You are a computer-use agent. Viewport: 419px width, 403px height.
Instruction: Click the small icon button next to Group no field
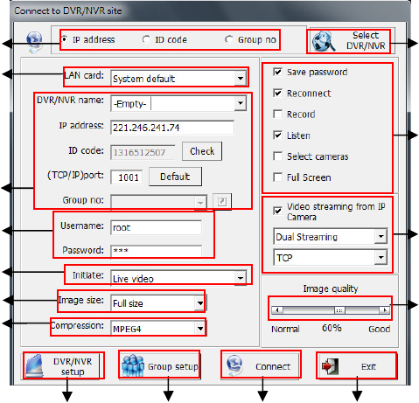[x=222, y=201]
